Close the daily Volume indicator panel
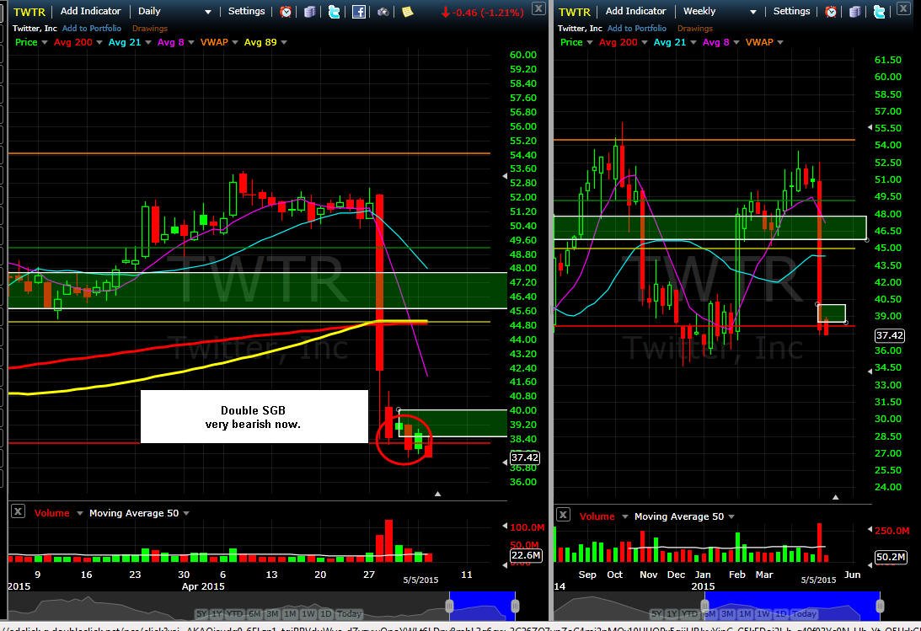The width and height of the screenshot is (921, 631). click(19, 512)
